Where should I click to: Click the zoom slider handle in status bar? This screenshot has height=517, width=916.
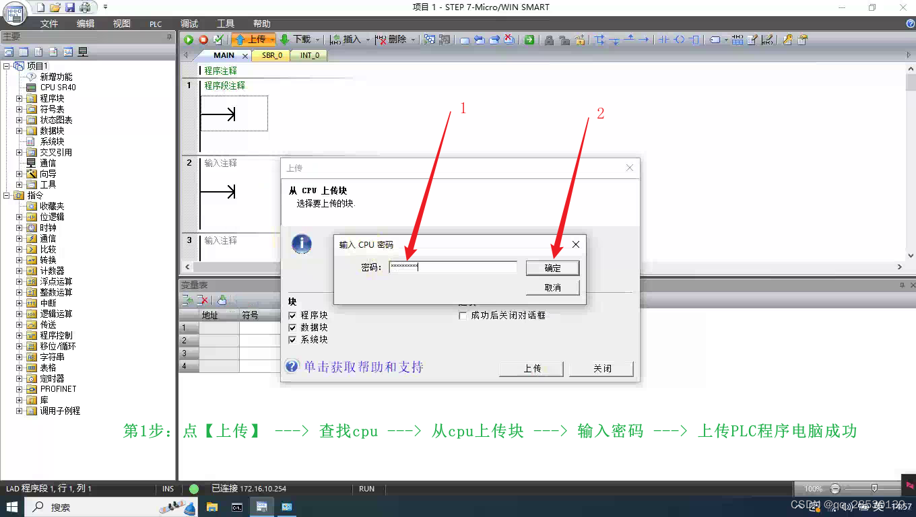[x=874, y=488]
